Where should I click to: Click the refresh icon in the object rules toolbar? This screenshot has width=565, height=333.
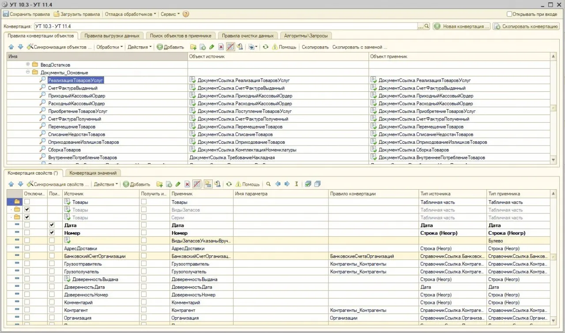click(x=265, y=47)
